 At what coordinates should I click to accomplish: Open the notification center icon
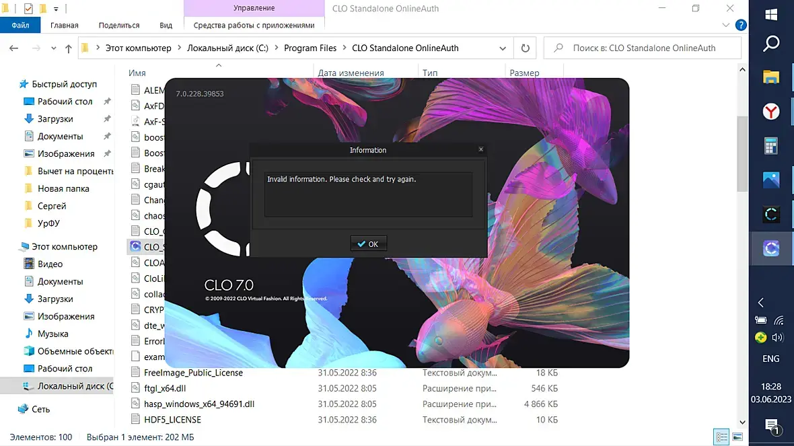pos(771,426)
